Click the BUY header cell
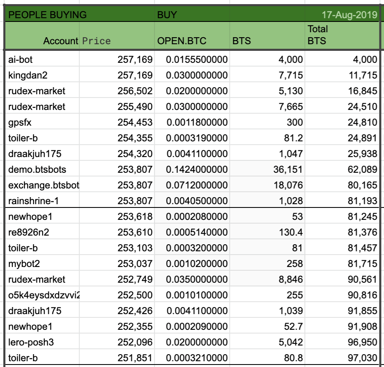This screenshot has width=384, height=367. 192,15
